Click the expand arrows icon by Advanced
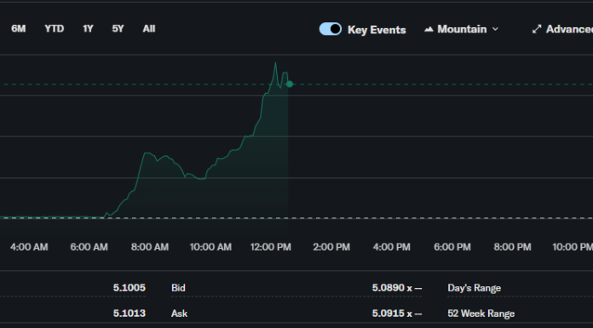This screenshot has width=593, height=328. pos(537,29)
